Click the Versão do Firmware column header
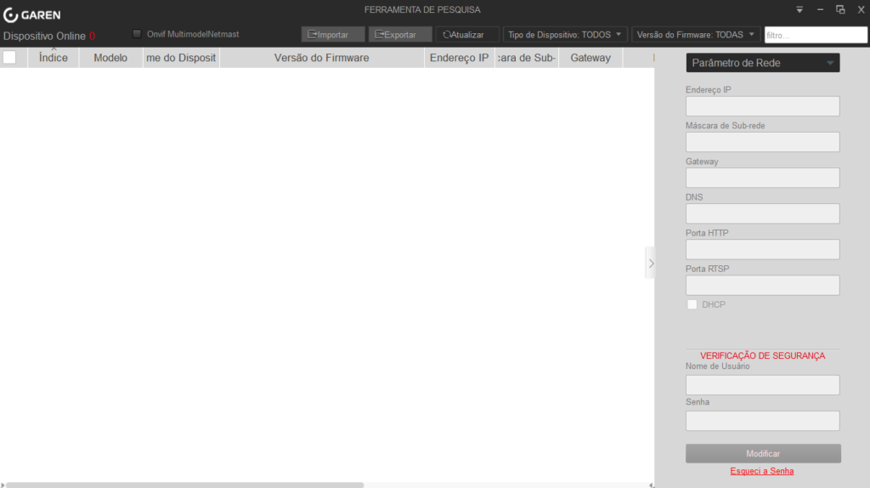This screenshot has height=488, width=870. [322, 58]
